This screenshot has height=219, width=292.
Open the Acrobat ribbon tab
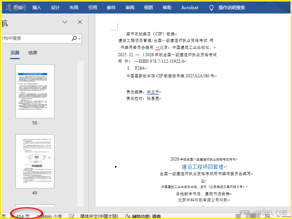(190, 8)
